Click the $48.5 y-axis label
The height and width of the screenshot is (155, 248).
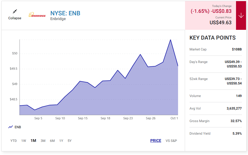click(14, 100)
